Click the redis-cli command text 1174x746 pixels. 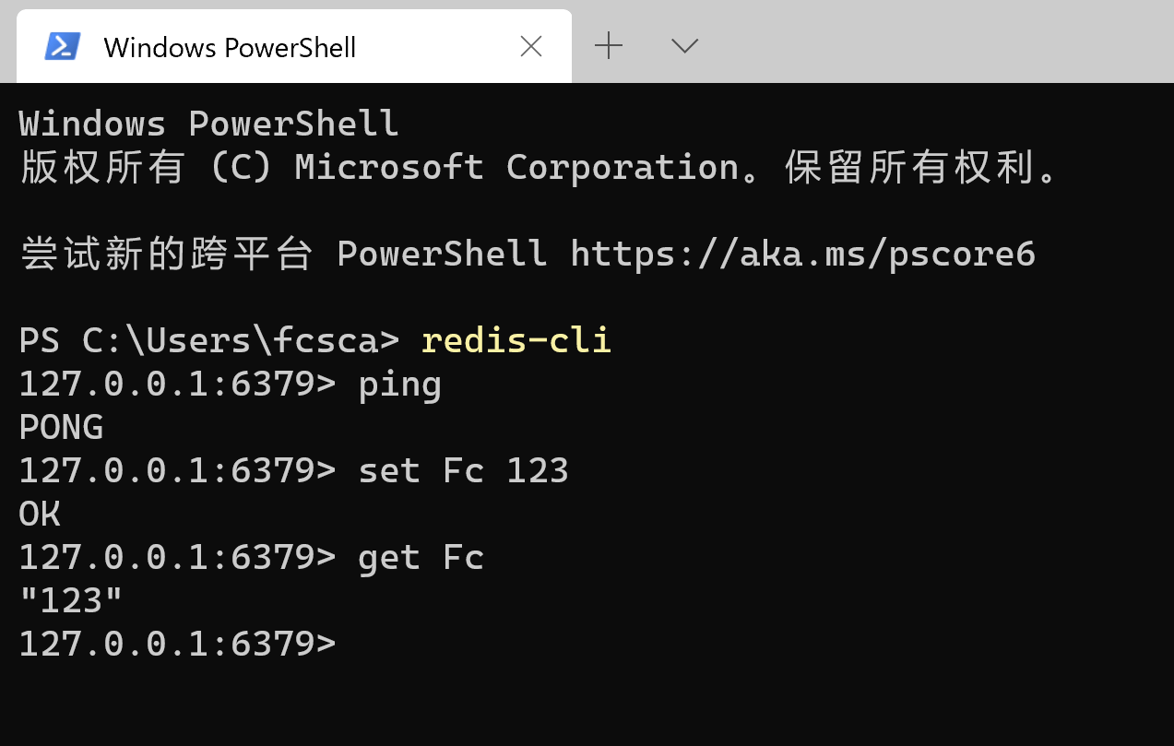pyautogui.click(x=516, y=340)
